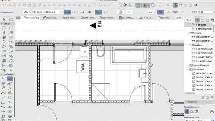The image size is (215, 121).
Task: Switch to the REF - SUR worksheet tab
Action: (88, 18)
